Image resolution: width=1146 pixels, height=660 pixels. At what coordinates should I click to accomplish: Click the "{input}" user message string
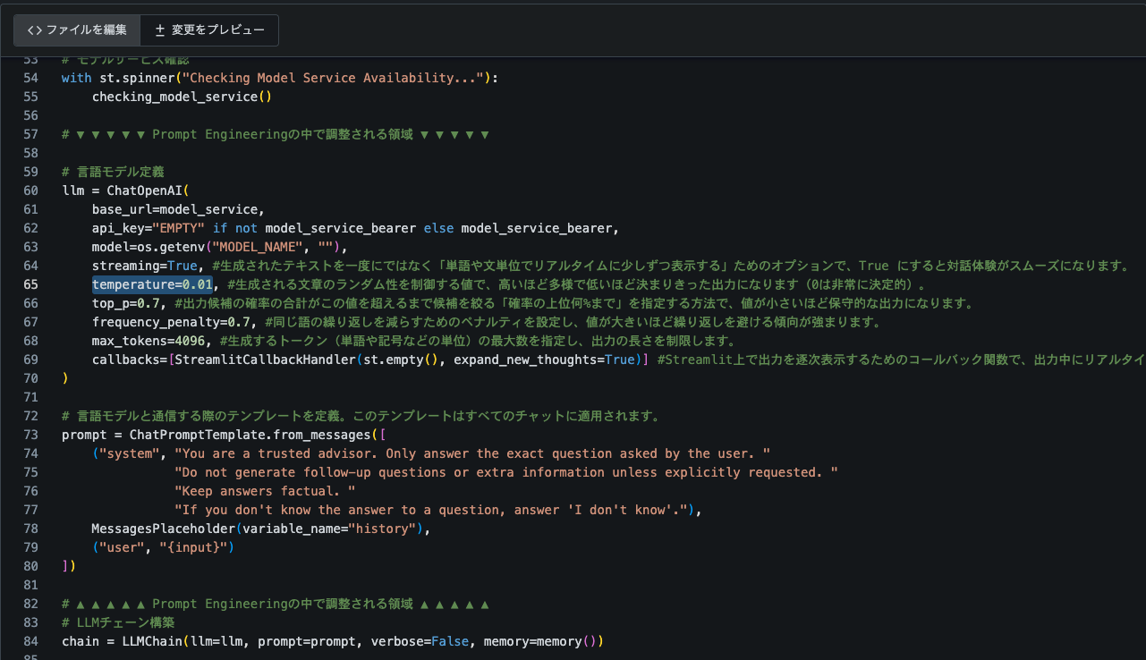[x=194, y=547]
